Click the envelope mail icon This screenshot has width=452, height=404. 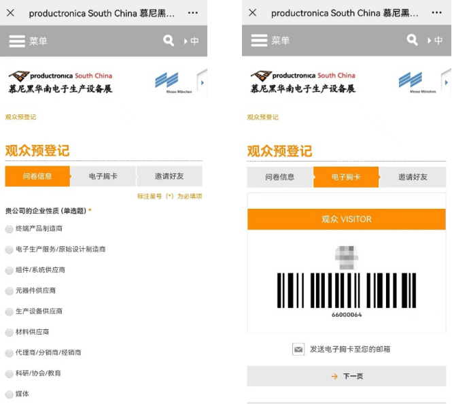click(298, 349)
